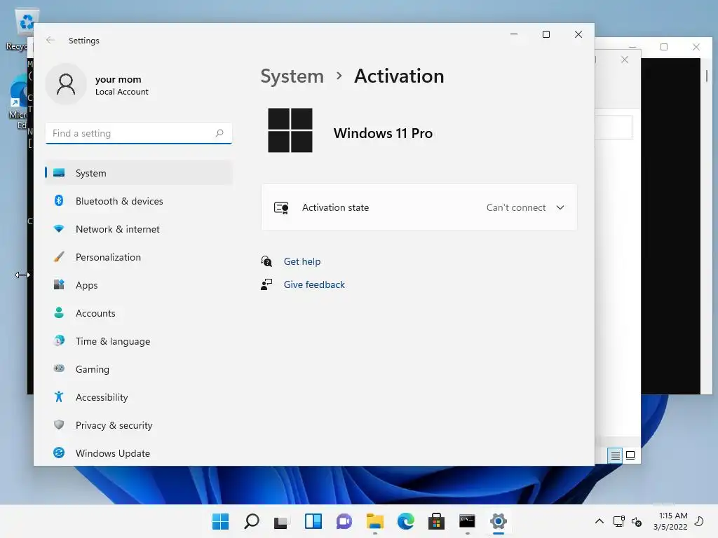Image resolution: width=718 pixels, height=538 pixels.
Task: Click the back arrow in Settings
Action: pos(50,40)
